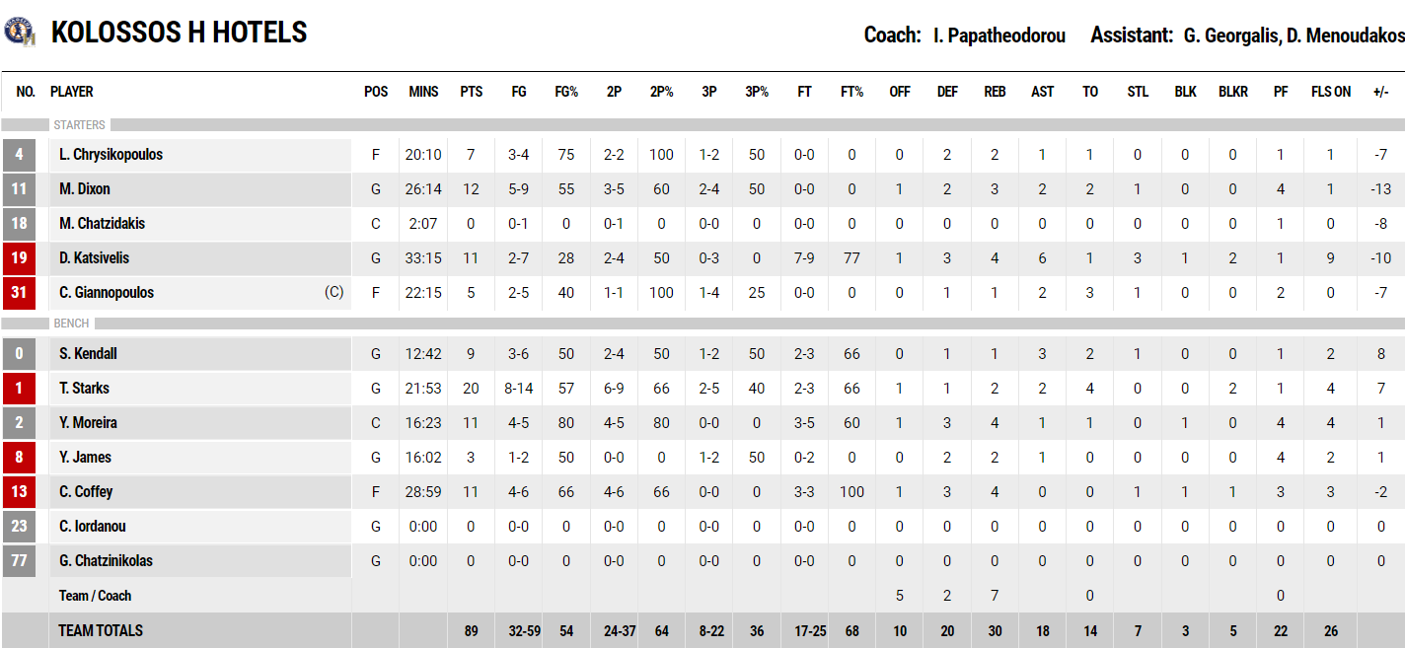Click M. Dixon player name
This screenshot has height=648, width=1405.
pos(85,189)
